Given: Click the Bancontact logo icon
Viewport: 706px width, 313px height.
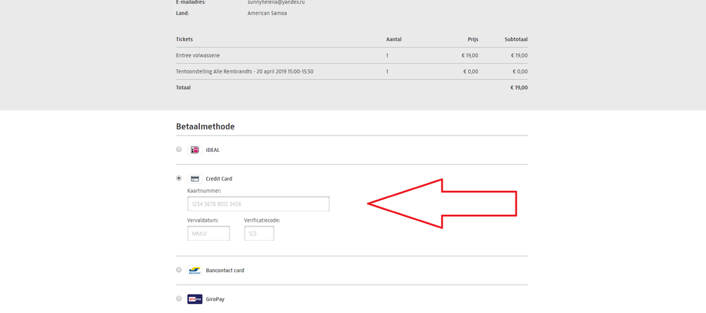Looking at the screenshot, I should point(195,271).
